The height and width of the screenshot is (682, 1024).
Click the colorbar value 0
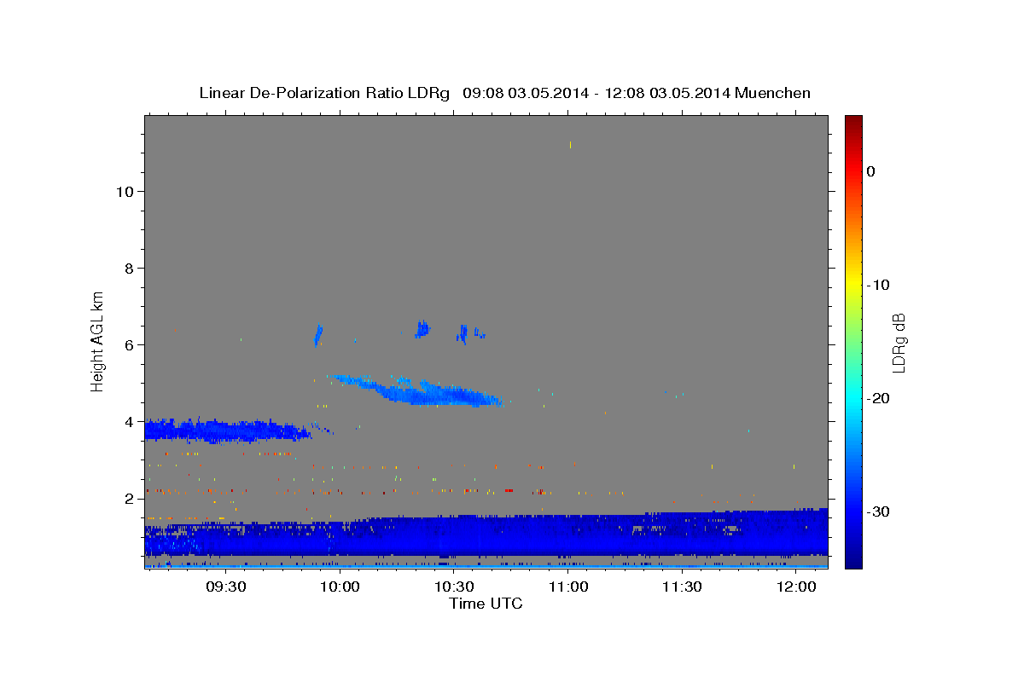[871, 171]
